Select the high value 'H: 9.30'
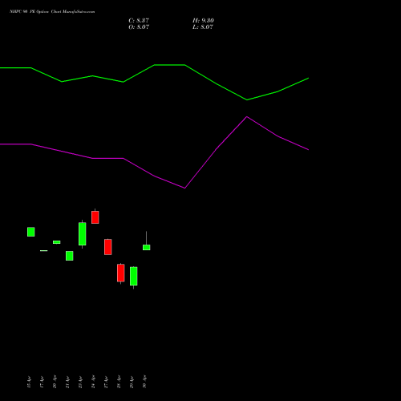Screen dimensions: 401x401 pyautogui.click(x=203, y=21)
